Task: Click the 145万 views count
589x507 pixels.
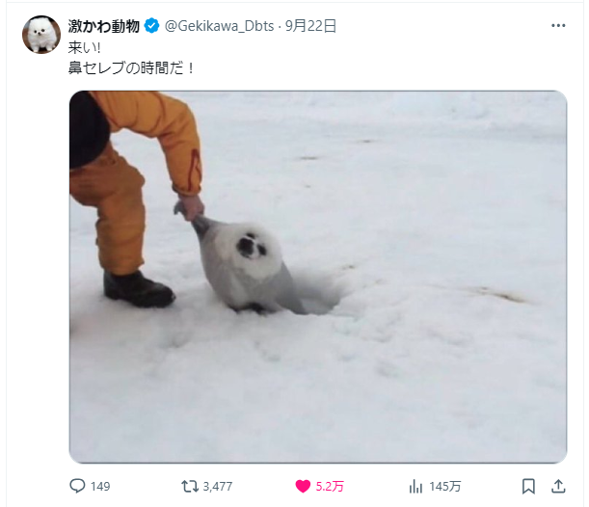Action: pyautogui.click(x=445, y=487)
